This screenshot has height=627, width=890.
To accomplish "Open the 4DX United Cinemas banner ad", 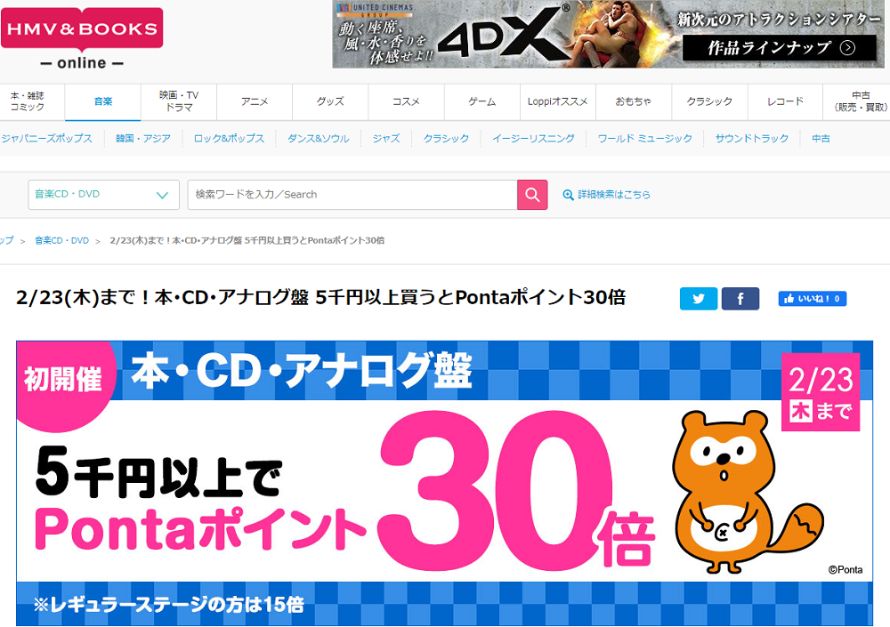I will [608, 34].
